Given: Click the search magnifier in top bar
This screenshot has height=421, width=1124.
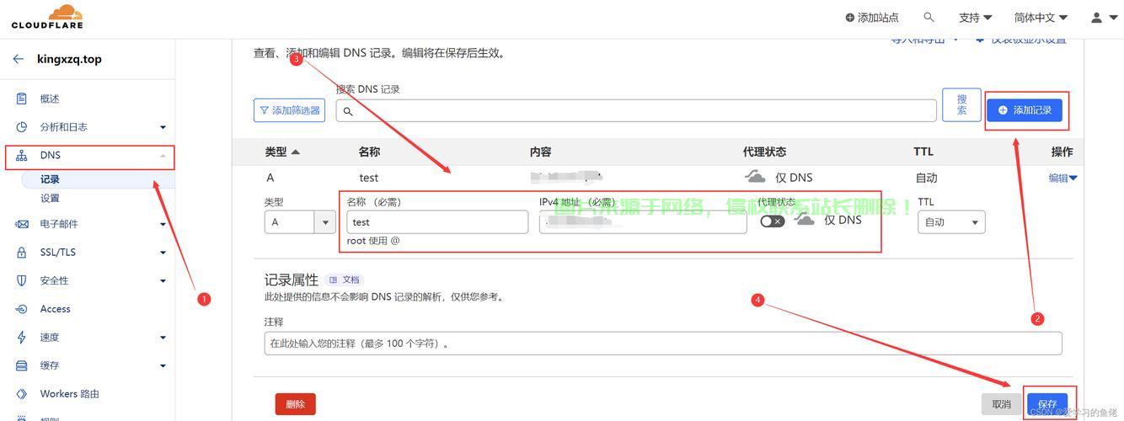Looking at the screenshot, I should 929,17.
